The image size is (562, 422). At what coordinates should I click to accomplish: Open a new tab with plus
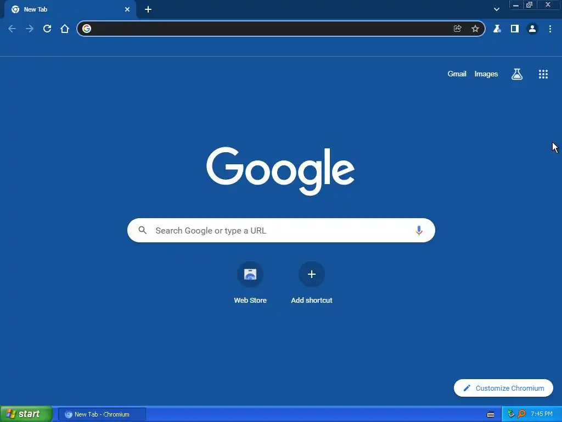(148, 10)
